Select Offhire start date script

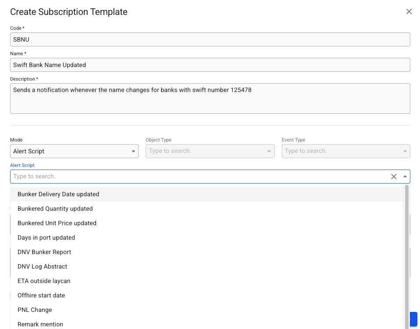coord(41,295)
